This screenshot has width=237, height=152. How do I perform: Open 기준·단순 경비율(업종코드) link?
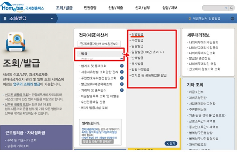coord(207,115)
